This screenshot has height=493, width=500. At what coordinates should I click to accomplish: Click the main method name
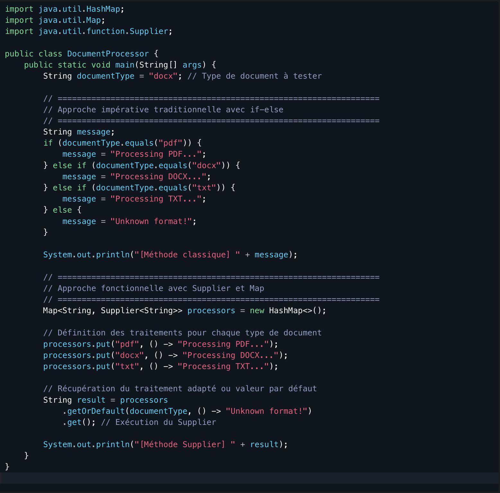(x=125, y=65)
